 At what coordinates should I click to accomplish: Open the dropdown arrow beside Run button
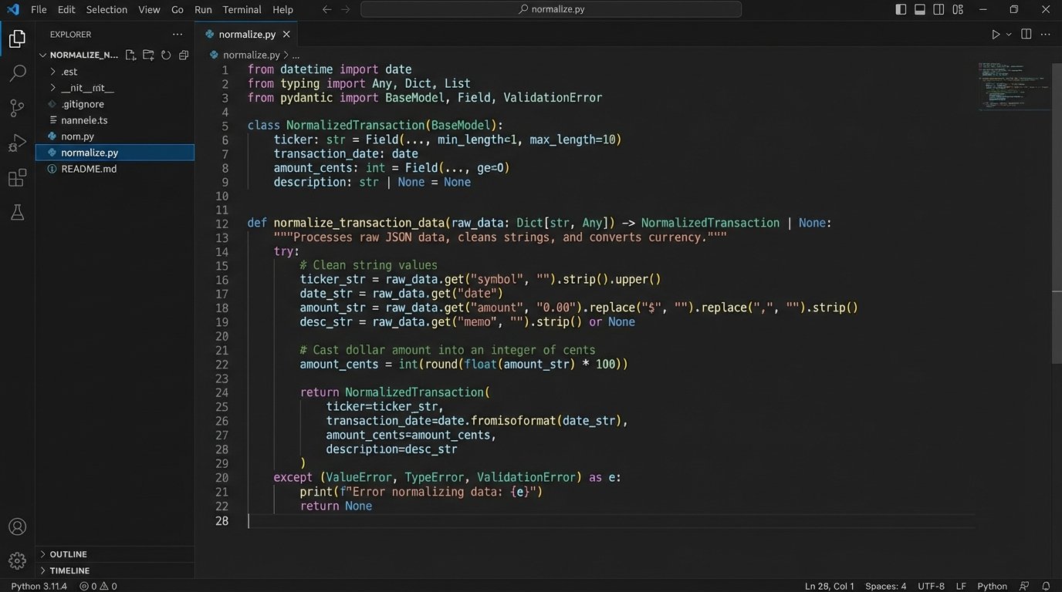coord(1009,35)
